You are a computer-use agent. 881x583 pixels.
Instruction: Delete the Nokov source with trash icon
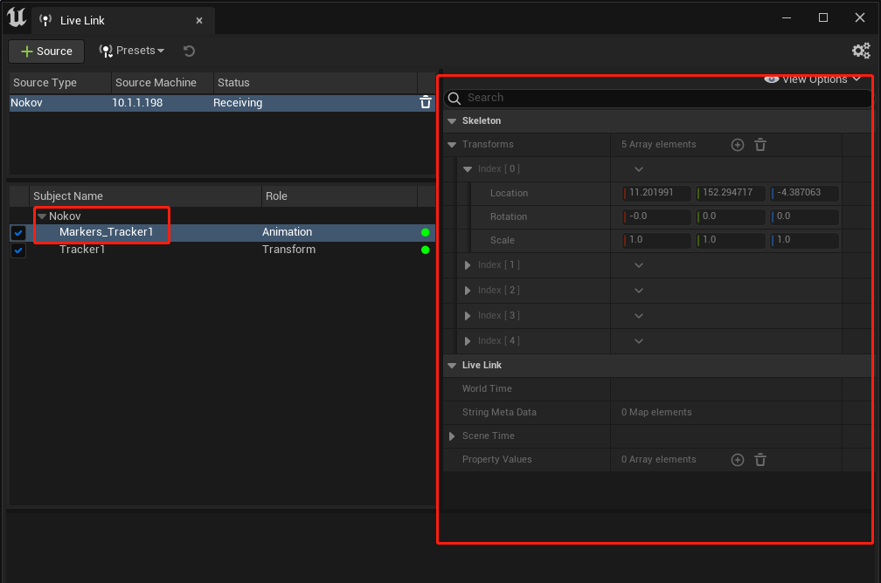426,103
